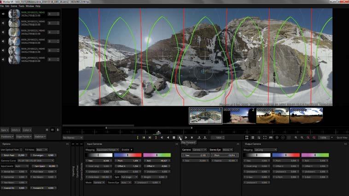
Task: Toggle the fullscreen corners icon
Action: 265,138
